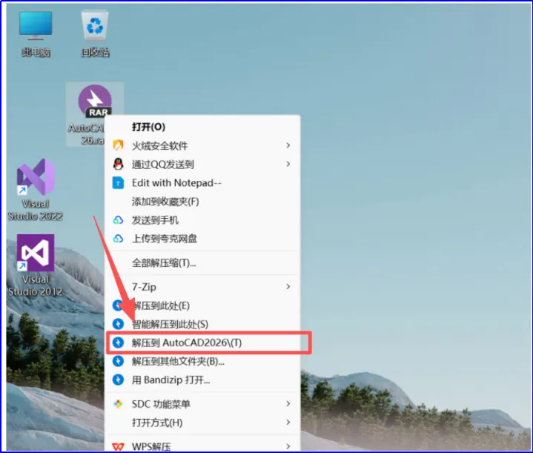Click the Bandizip icon beside 解压到 AutoCAD2026

pos(118,343)
